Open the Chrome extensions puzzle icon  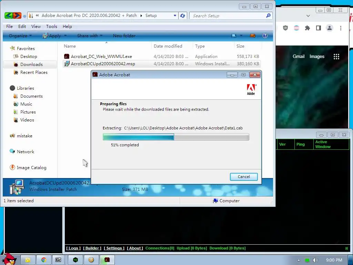(307, 28)
